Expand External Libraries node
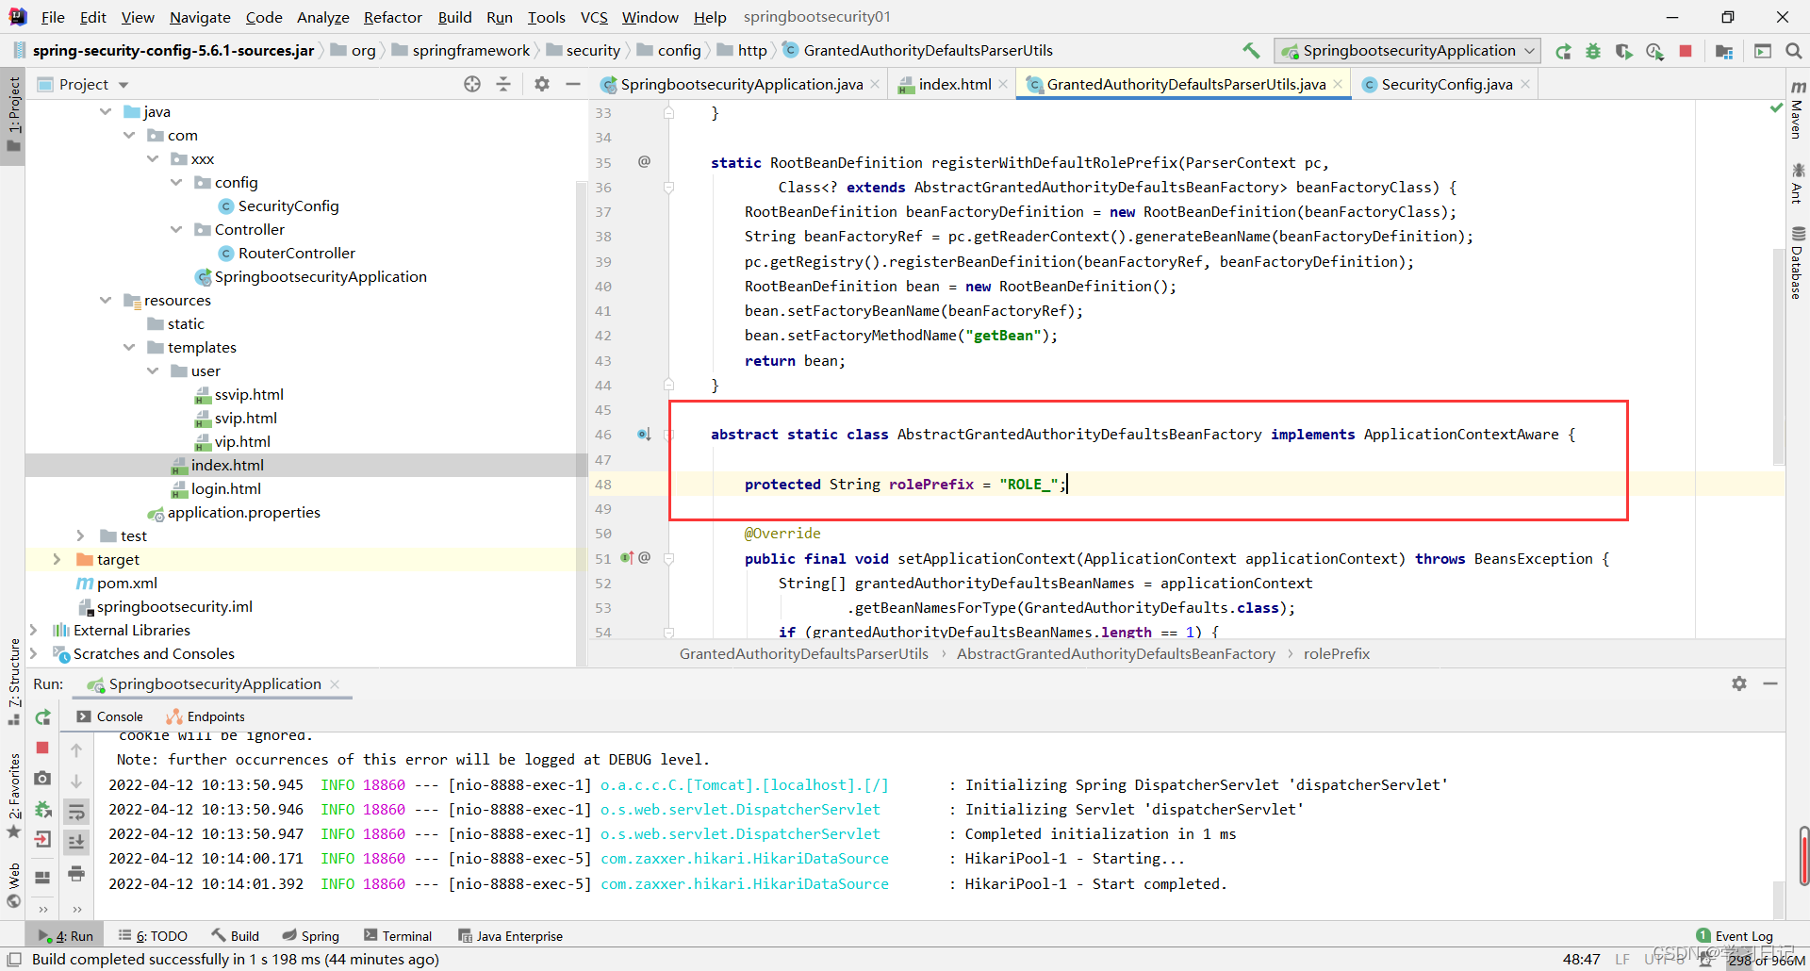Viewport: 1810px width, 971px height. [x=33, y=630]
